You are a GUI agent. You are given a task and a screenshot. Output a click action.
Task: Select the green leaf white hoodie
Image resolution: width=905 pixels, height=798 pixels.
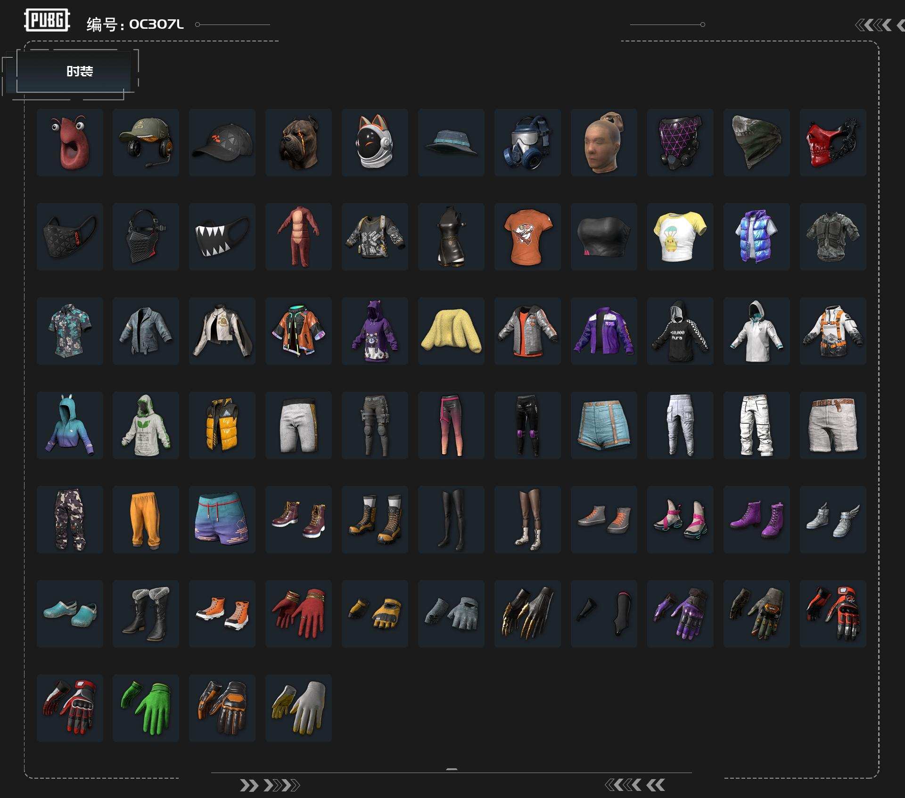(x=146, y=425)
